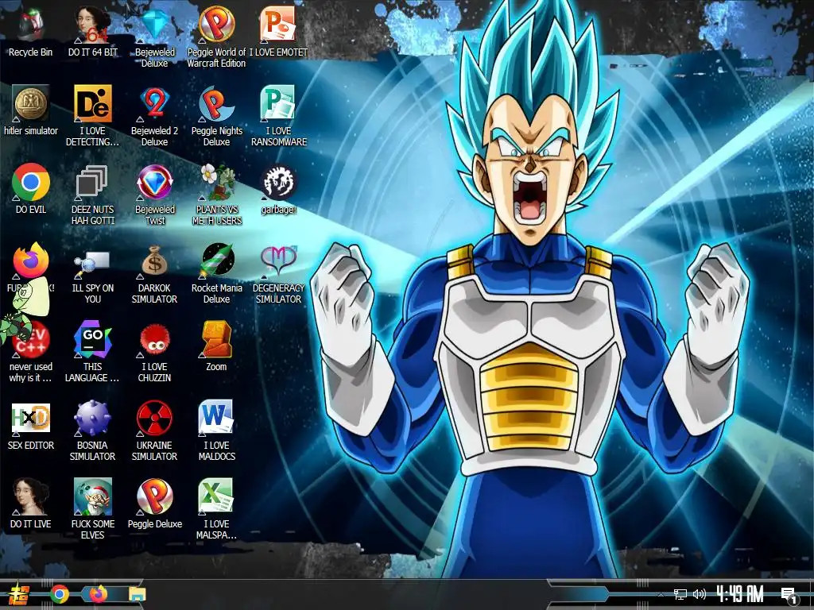Launch Peggle Deluxe from the desktop
Viewport: 814px width, 610px height.
click(x=155, y=504)
